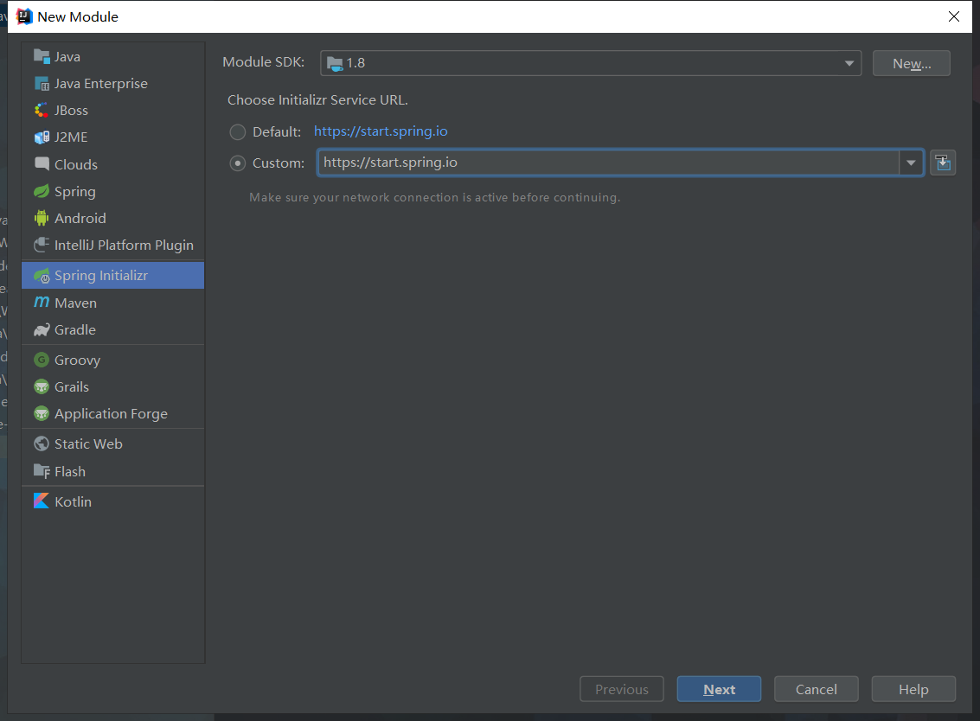
Task: Select the J2ME icon
Action: point(42,137)
